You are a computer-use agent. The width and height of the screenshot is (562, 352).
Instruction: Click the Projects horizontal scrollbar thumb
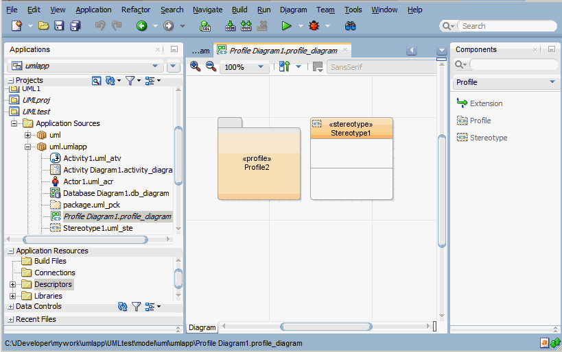[x=85, y=239]
